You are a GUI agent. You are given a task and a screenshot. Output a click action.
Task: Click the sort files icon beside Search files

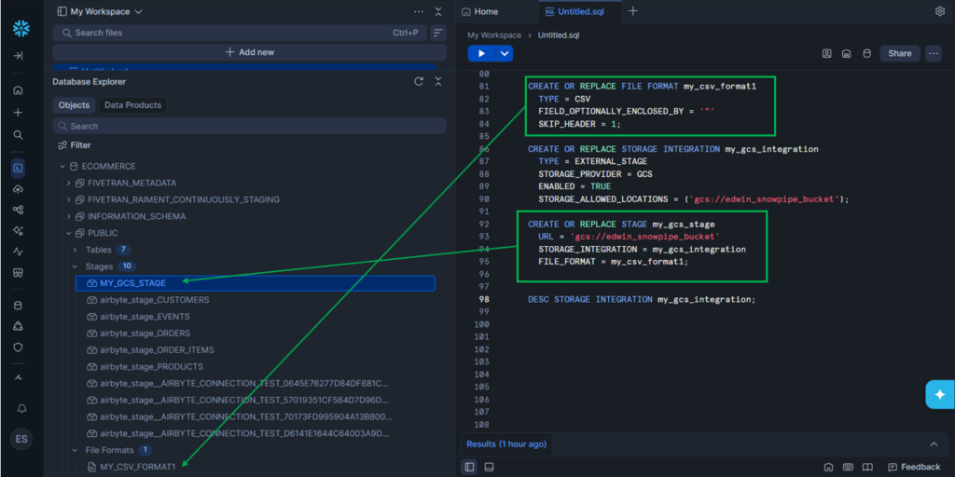click(438, 33)
